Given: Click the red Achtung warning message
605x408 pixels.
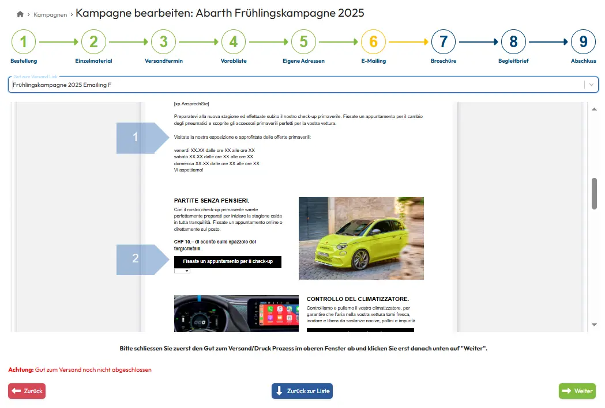Looking at the screenshot, I should point(80,370).
